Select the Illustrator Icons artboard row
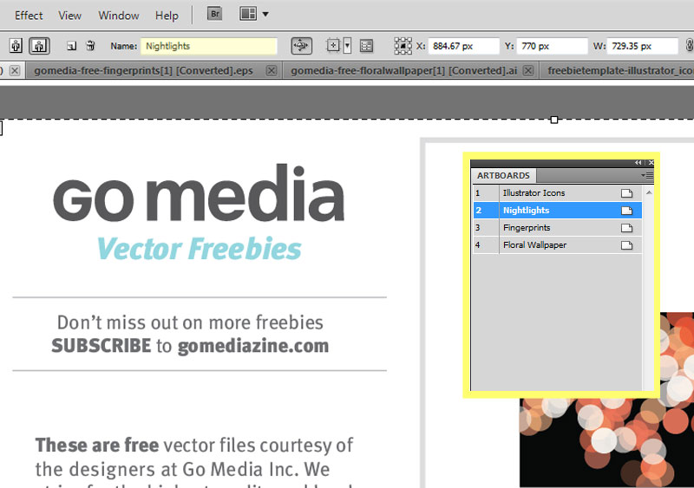 [558, 193]
